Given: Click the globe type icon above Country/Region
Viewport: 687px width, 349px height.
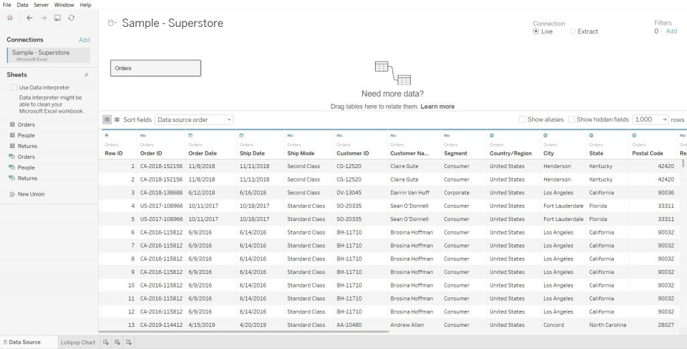Looking at the screenshot, I should click(x=492, y=135).
